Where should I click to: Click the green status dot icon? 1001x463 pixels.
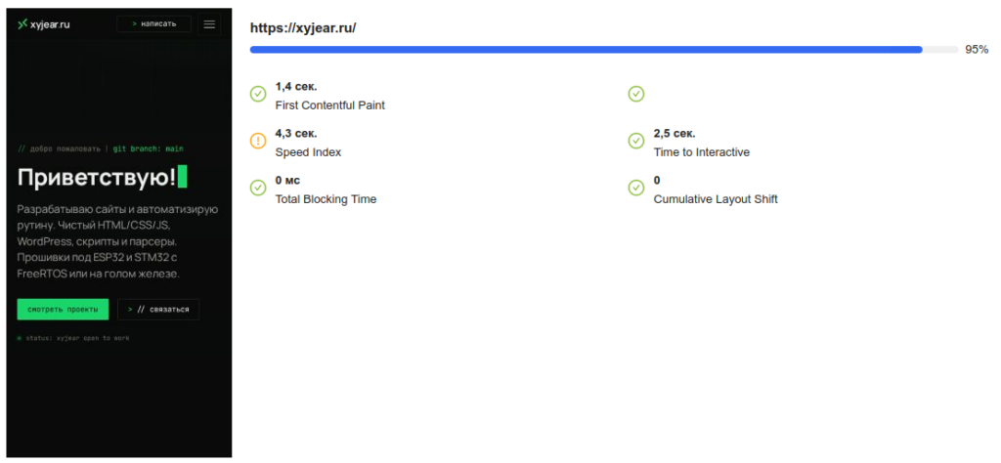tap(20, 338)
